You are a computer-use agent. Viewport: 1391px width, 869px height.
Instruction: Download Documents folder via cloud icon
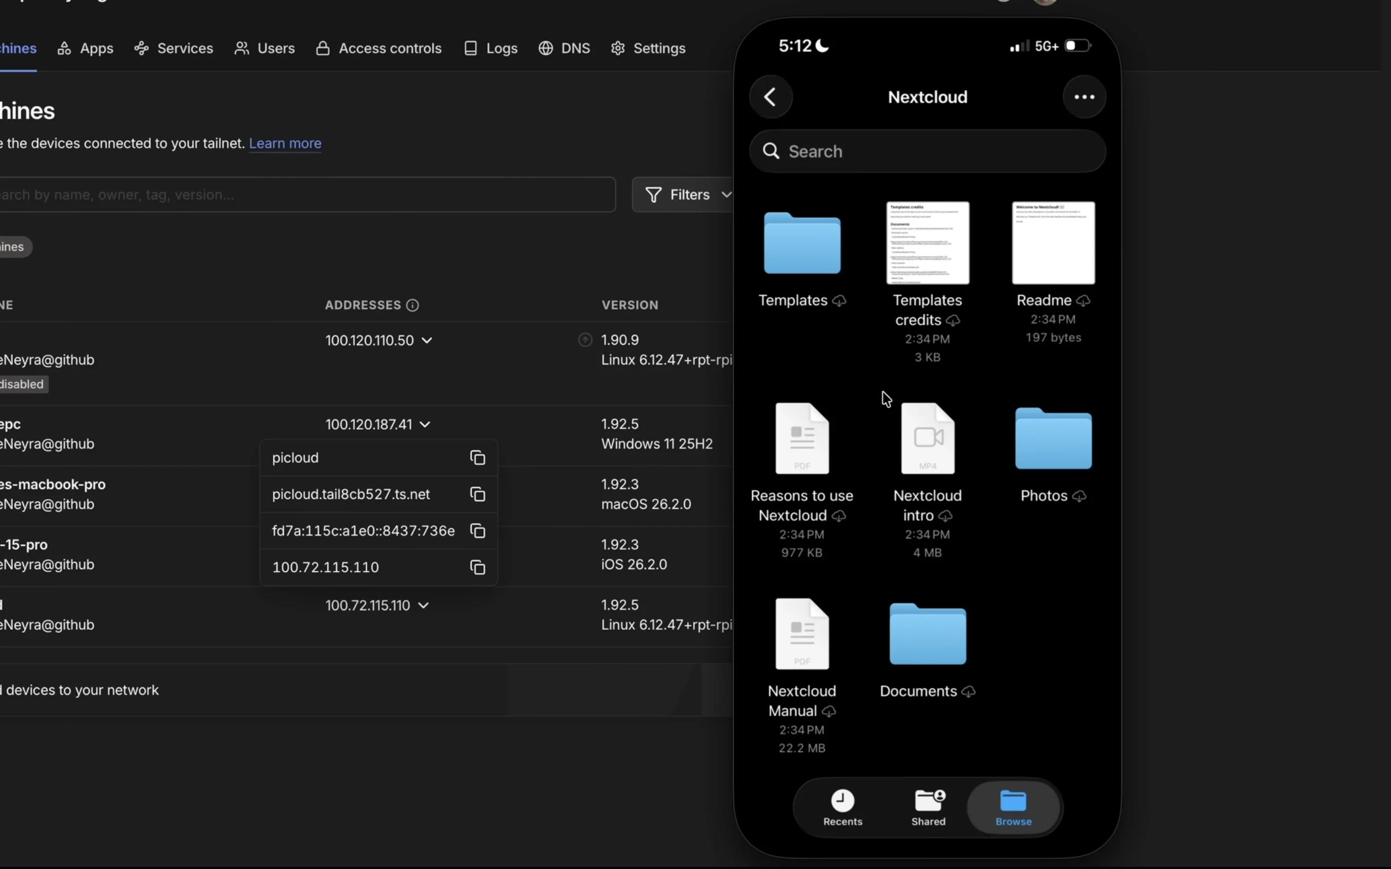tap(968, 691)
